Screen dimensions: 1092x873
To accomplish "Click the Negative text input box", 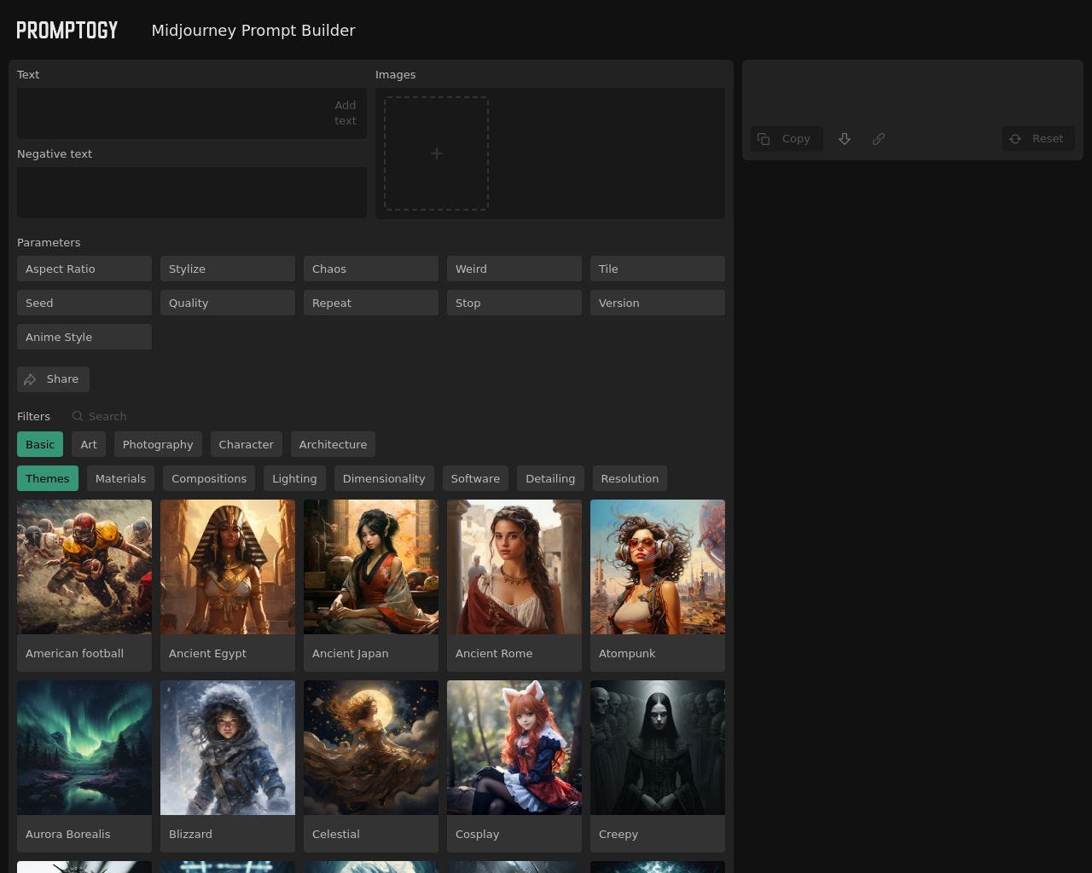I will 192,193.
